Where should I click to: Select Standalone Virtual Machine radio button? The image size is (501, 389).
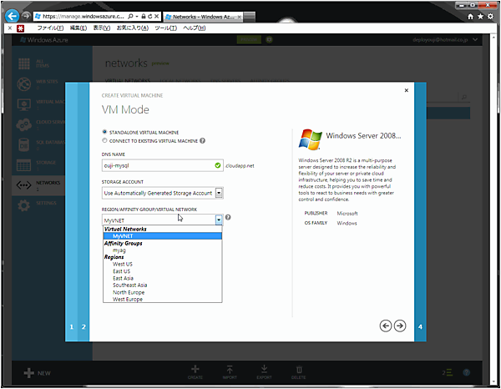click(x=104, y=132)
